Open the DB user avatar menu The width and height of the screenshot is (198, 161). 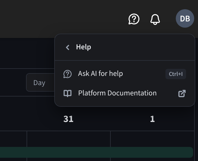click(x=185, y=18)
